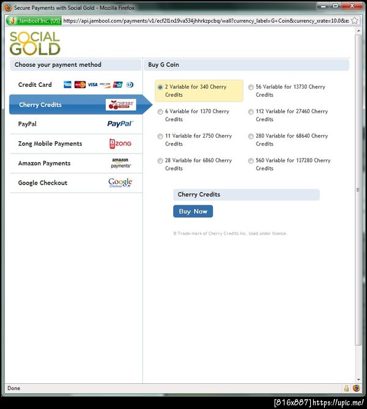367x409 pixels.
Task: Click the MasterCard card icon
Action: pyautogui.click(x=80, y=84)
